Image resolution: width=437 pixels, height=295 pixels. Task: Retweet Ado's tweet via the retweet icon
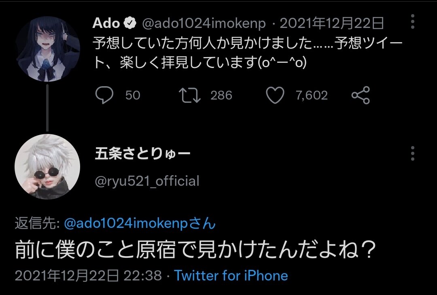point(189,95)
